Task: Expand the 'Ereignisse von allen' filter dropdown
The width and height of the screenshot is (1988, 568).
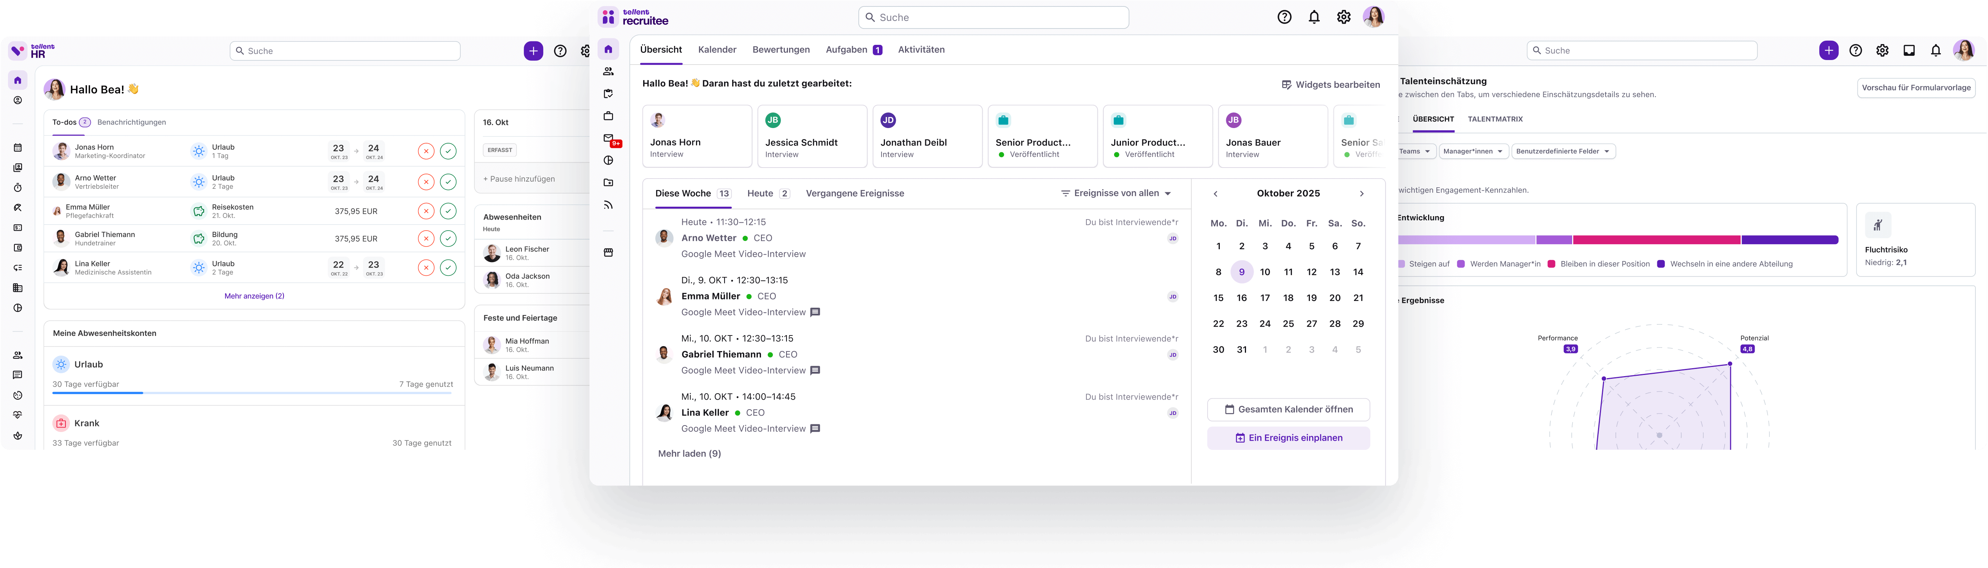Action: click(1117, 194)
